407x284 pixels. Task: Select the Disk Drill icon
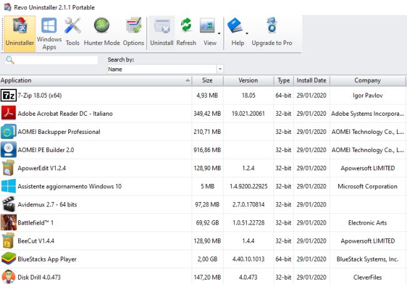pyautogui.click(x=9, y=276)
